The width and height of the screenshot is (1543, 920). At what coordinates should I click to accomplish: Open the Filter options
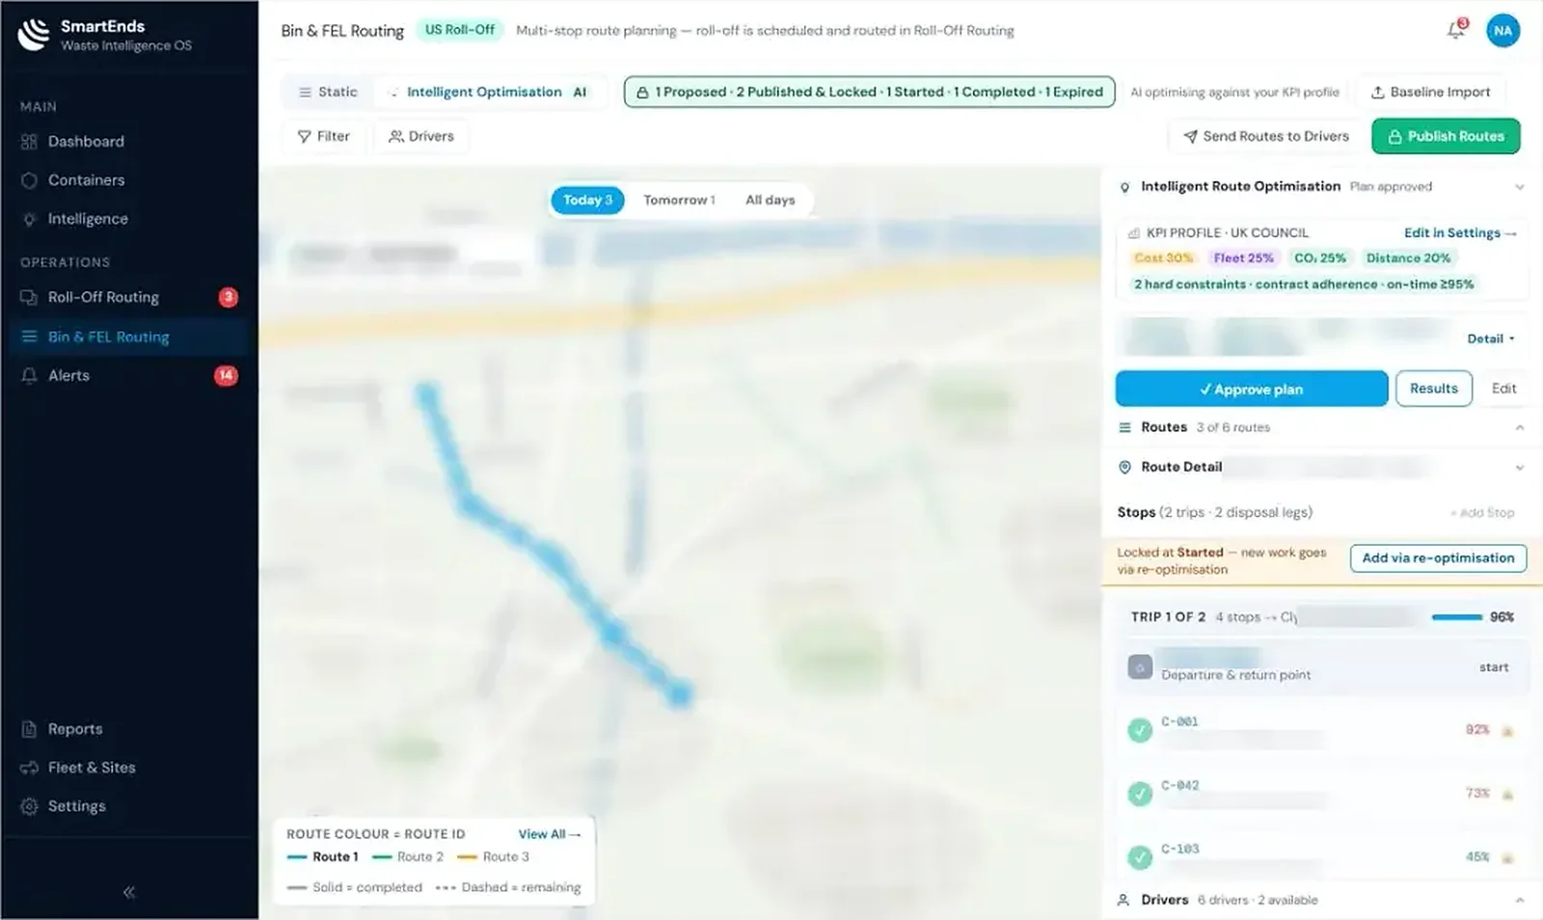pyautogui.click(x=324, y=136)
